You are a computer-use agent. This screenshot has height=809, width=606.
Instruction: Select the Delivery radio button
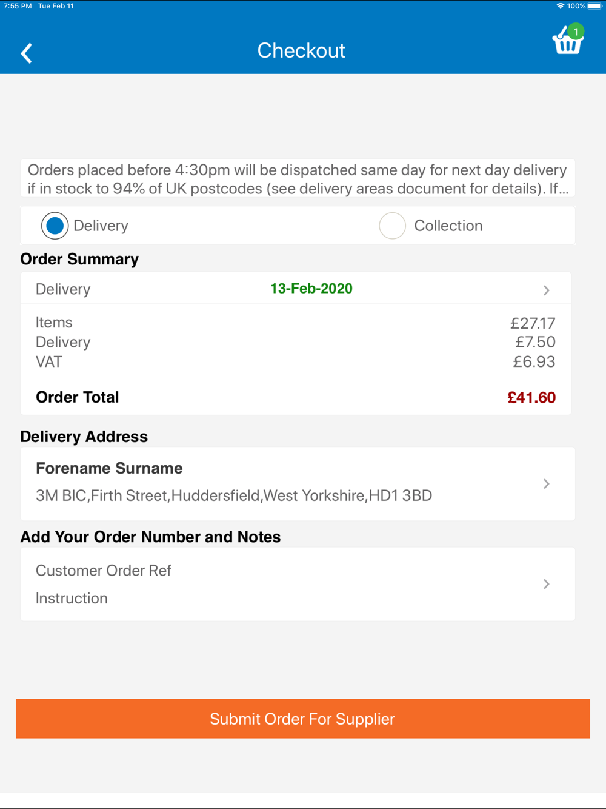(55, 226)
